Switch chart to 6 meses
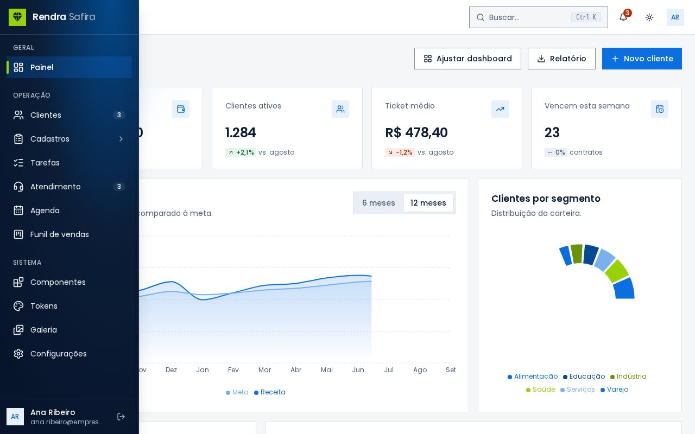Viewport: 695px width, 434px height. [378, 203]
